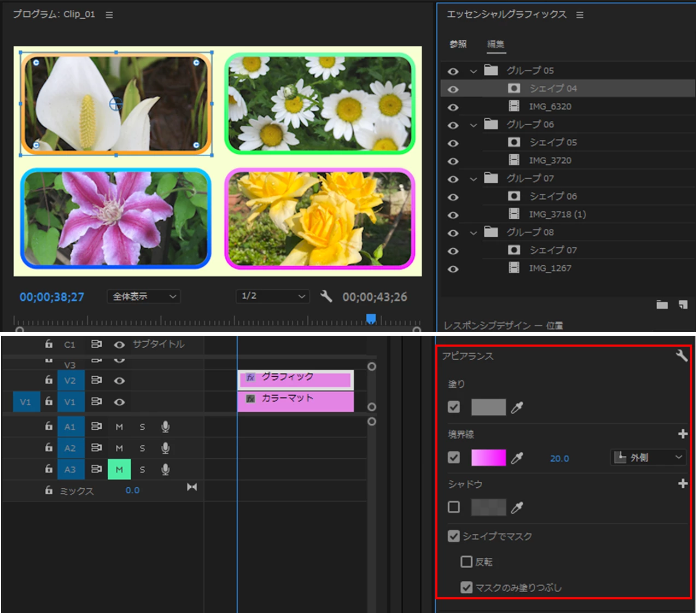Uncheck the 境界線 stroke checkbox

454,457
